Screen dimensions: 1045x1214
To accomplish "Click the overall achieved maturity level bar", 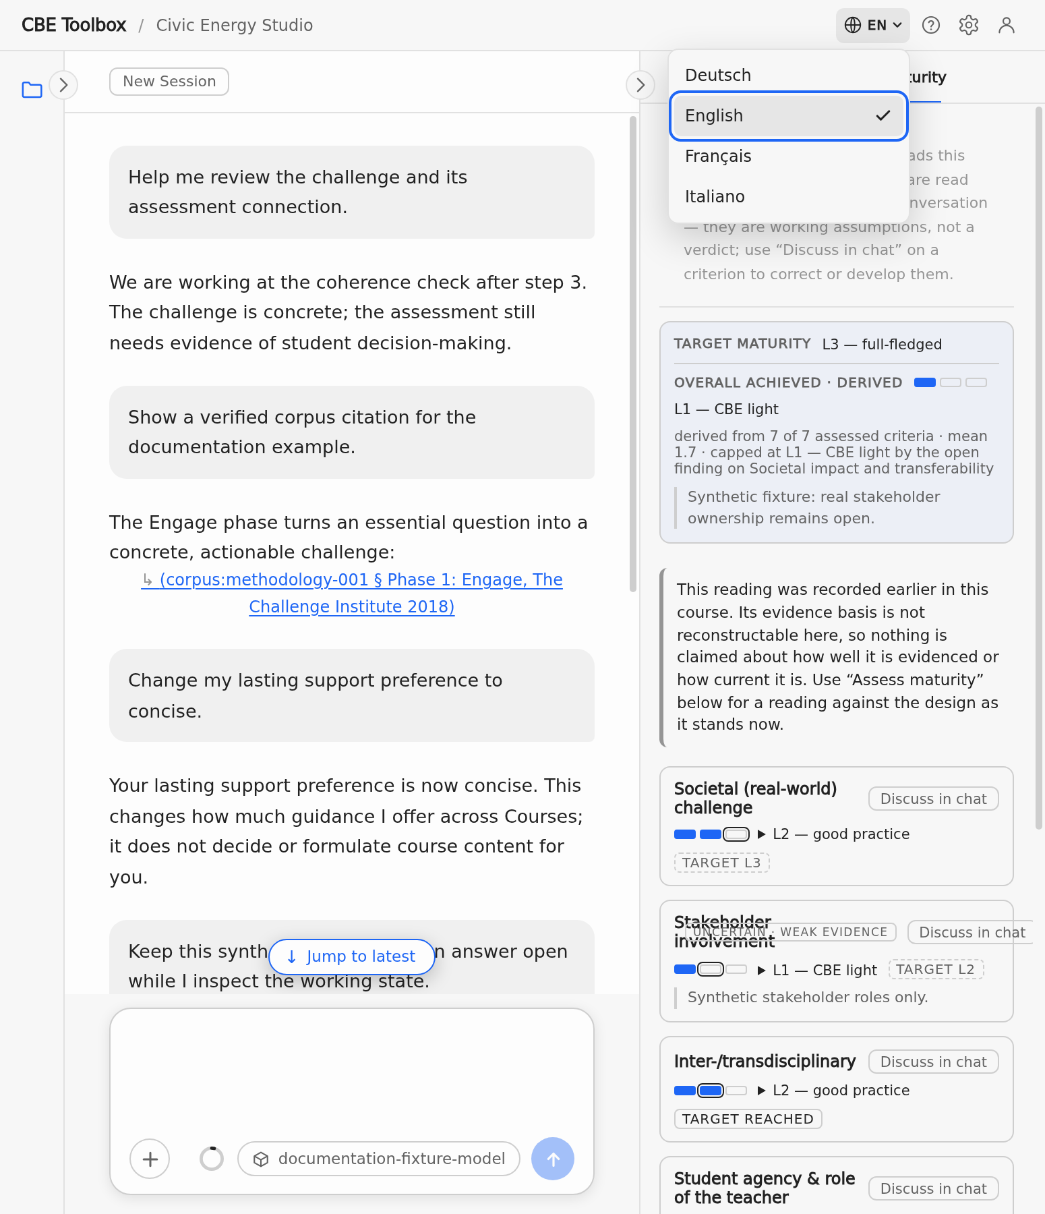I will tap(951, 383).
